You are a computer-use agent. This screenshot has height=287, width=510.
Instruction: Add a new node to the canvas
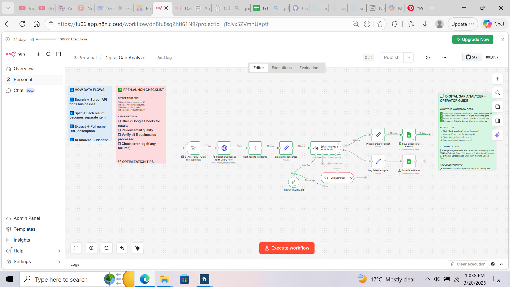[x=498, y=79]
